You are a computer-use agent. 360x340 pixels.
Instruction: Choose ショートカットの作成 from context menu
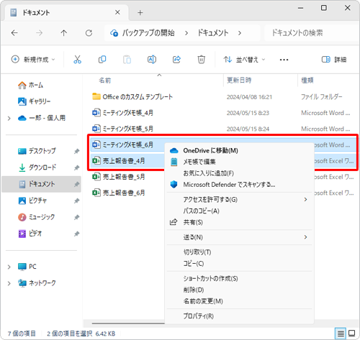point(239,278)
